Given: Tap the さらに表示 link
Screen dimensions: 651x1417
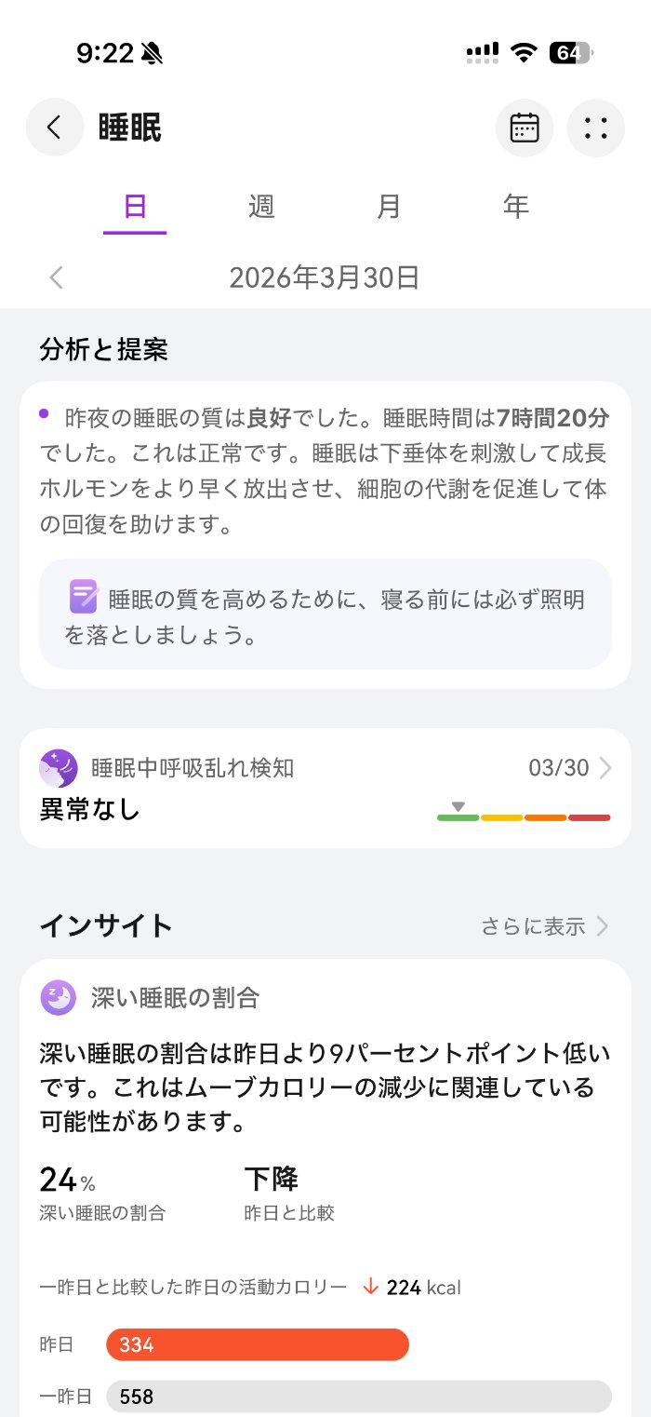Looking at the screenshot, I should [x=533, y=926].
